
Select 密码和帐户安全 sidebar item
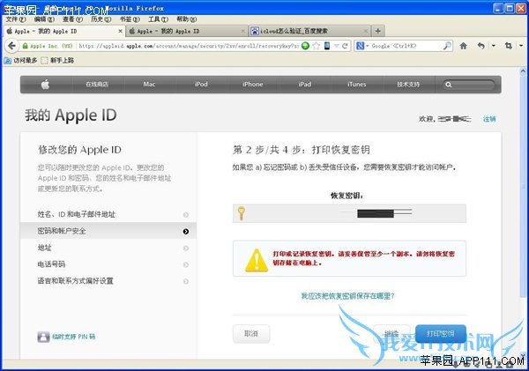coord(108,231)
